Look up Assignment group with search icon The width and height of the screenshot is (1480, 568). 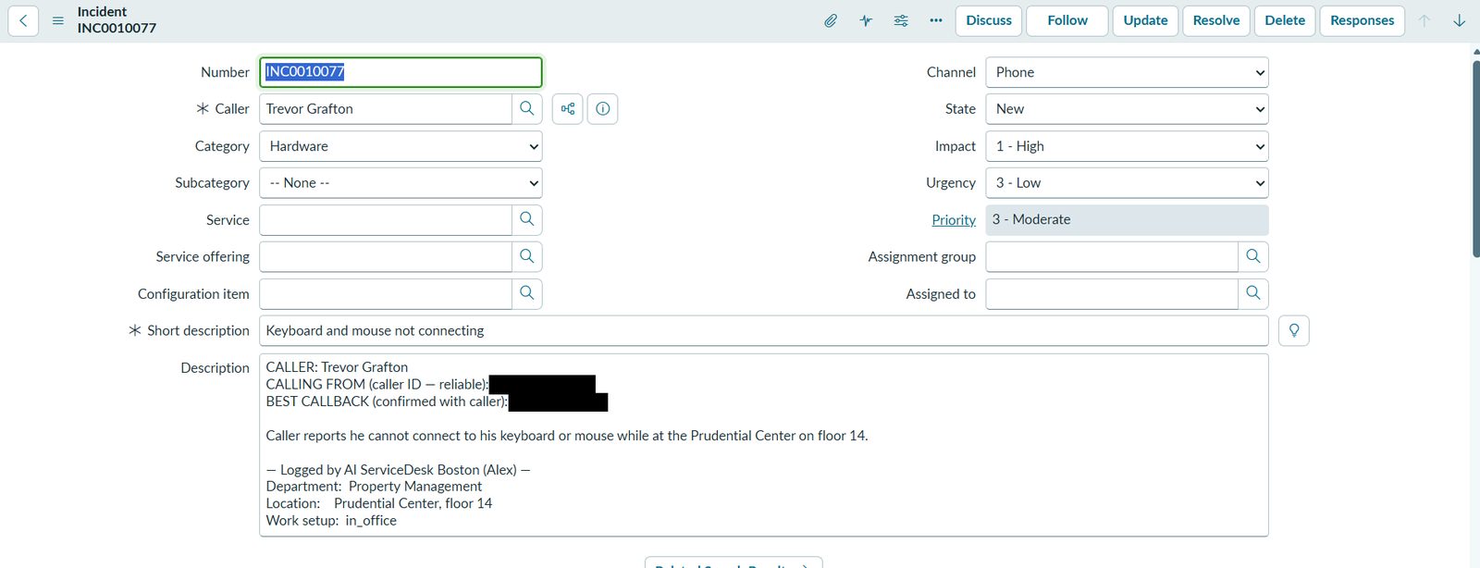point(1253,256)
